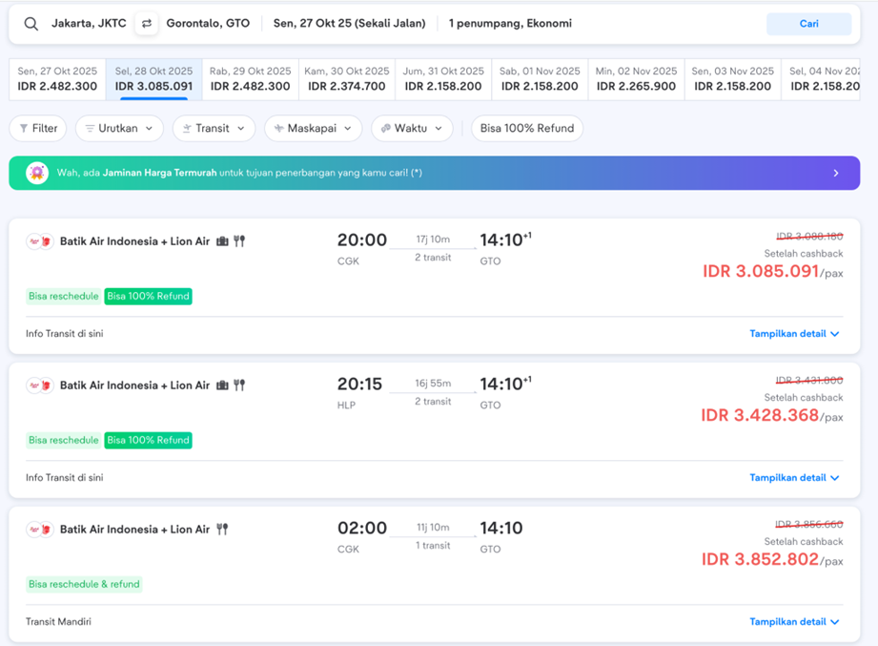Toggle the Bisa 100% Refund filter
This screenshot has width=878, height=646.
click(526, 129)
